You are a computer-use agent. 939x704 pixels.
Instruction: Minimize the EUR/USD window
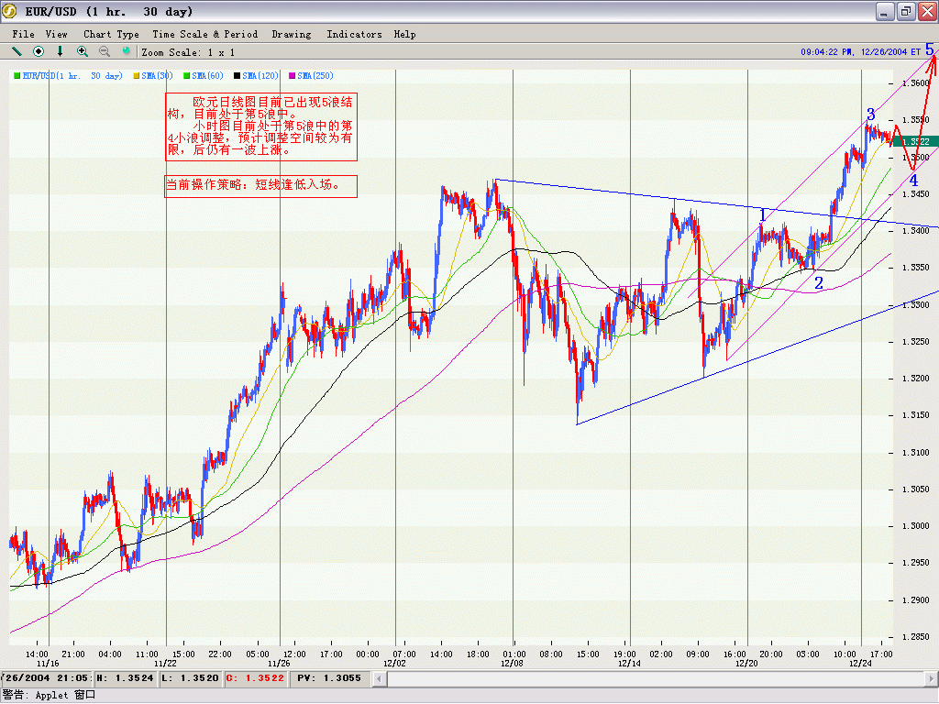[886, 11]
